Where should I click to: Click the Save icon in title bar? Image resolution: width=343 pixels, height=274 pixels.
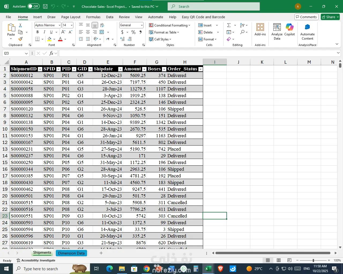coord(45,6)
